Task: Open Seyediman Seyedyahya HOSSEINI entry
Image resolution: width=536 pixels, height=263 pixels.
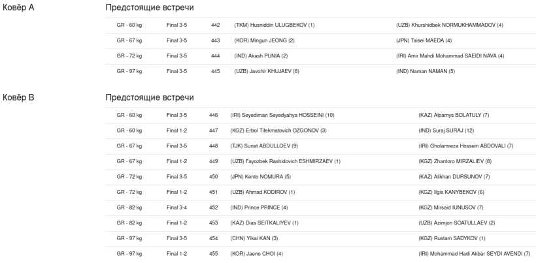Action: pos(282,116)
